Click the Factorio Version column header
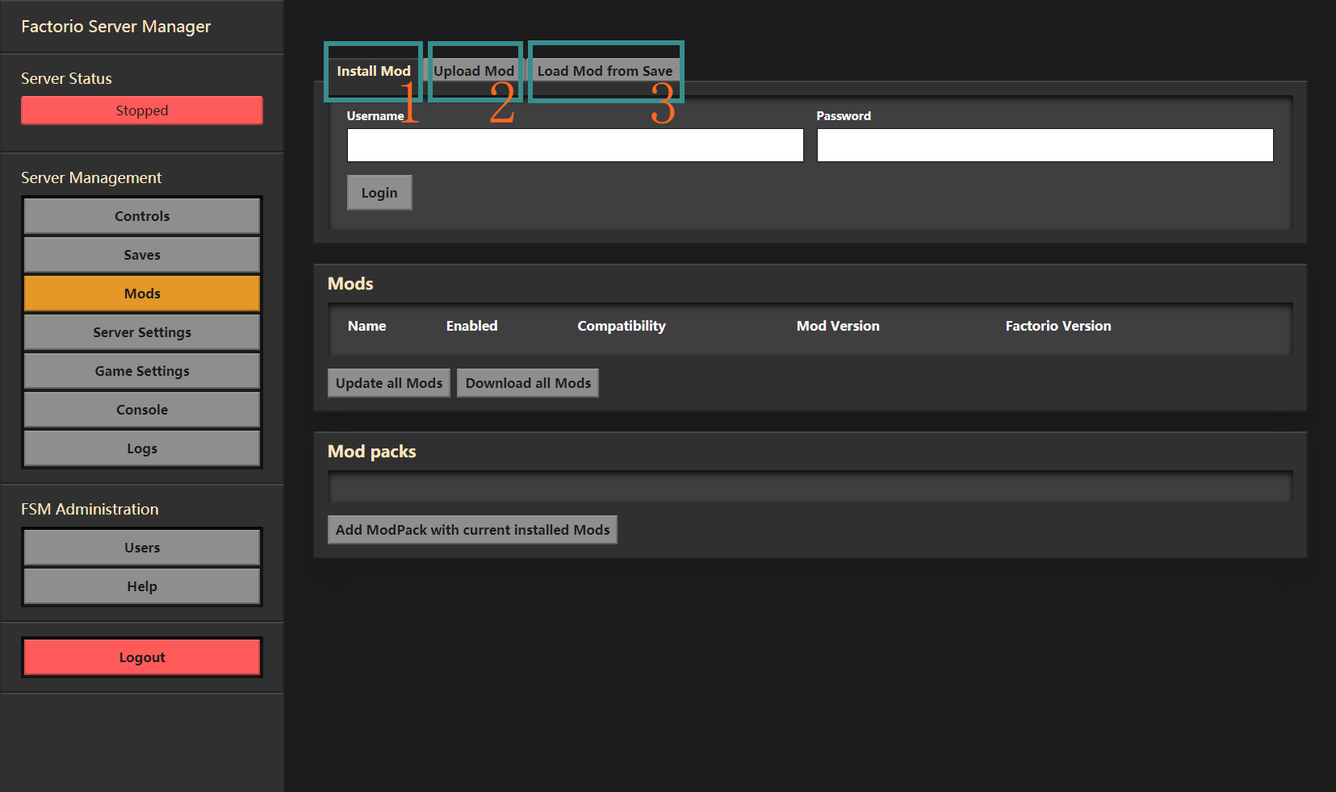This screenshot has height=792, width=1336. click(x=1058, y=326)
